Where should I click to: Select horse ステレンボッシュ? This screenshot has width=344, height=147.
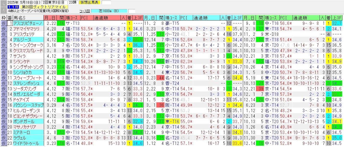tap(28, 83)
